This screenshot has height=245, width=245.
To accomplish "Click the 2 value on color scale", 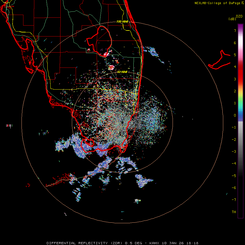I will tap(235, 91).
